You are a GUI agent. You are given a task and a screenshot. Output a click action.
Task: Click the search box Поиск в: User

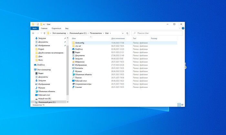click(x=158, y=33)
